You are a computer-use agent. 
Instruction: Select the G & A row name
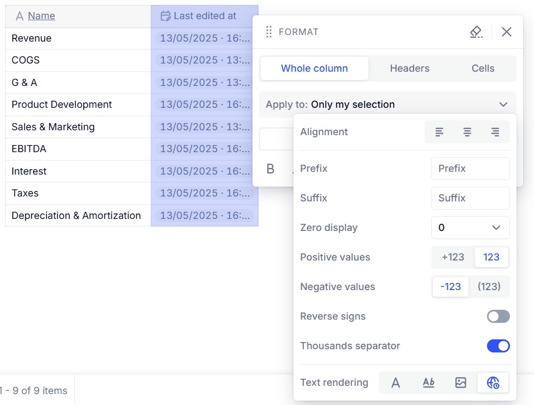tap(24, 83)
